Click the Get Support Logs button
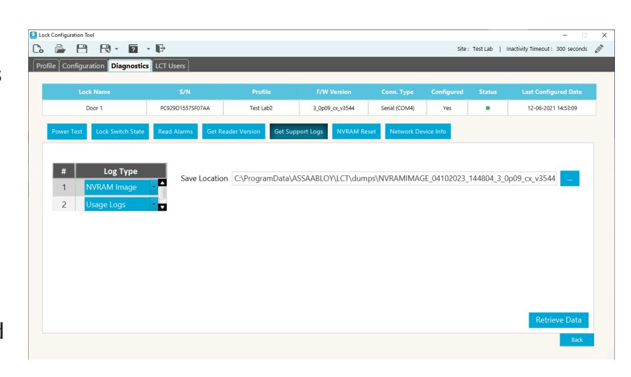The width and height of the screenshot is (631, 377). click(x=298, y=131)
